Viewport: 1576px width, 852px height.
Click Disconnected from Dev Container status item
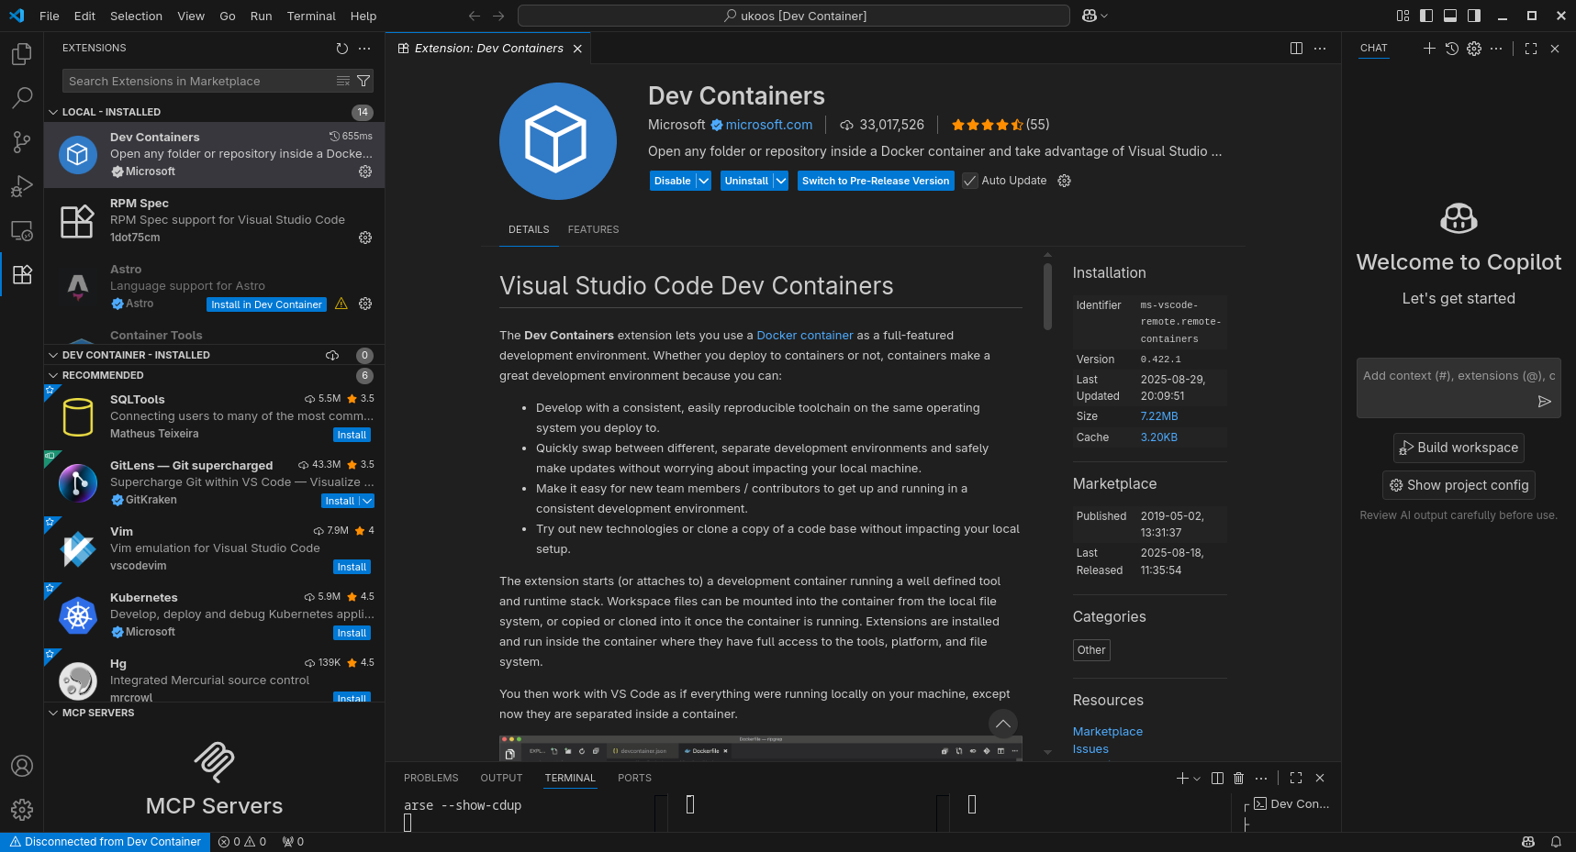[x=106, y=841]
